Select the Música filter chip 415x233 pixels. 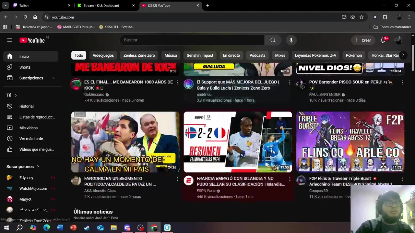pos(171,55)
